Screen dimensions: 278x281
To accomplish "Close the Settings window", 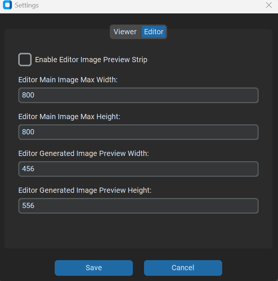I will pyautogui.click(x=269, y=5).
